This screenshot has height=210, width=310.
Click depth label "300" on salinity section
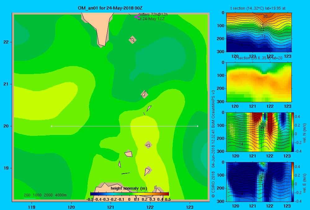click(221, 101)
